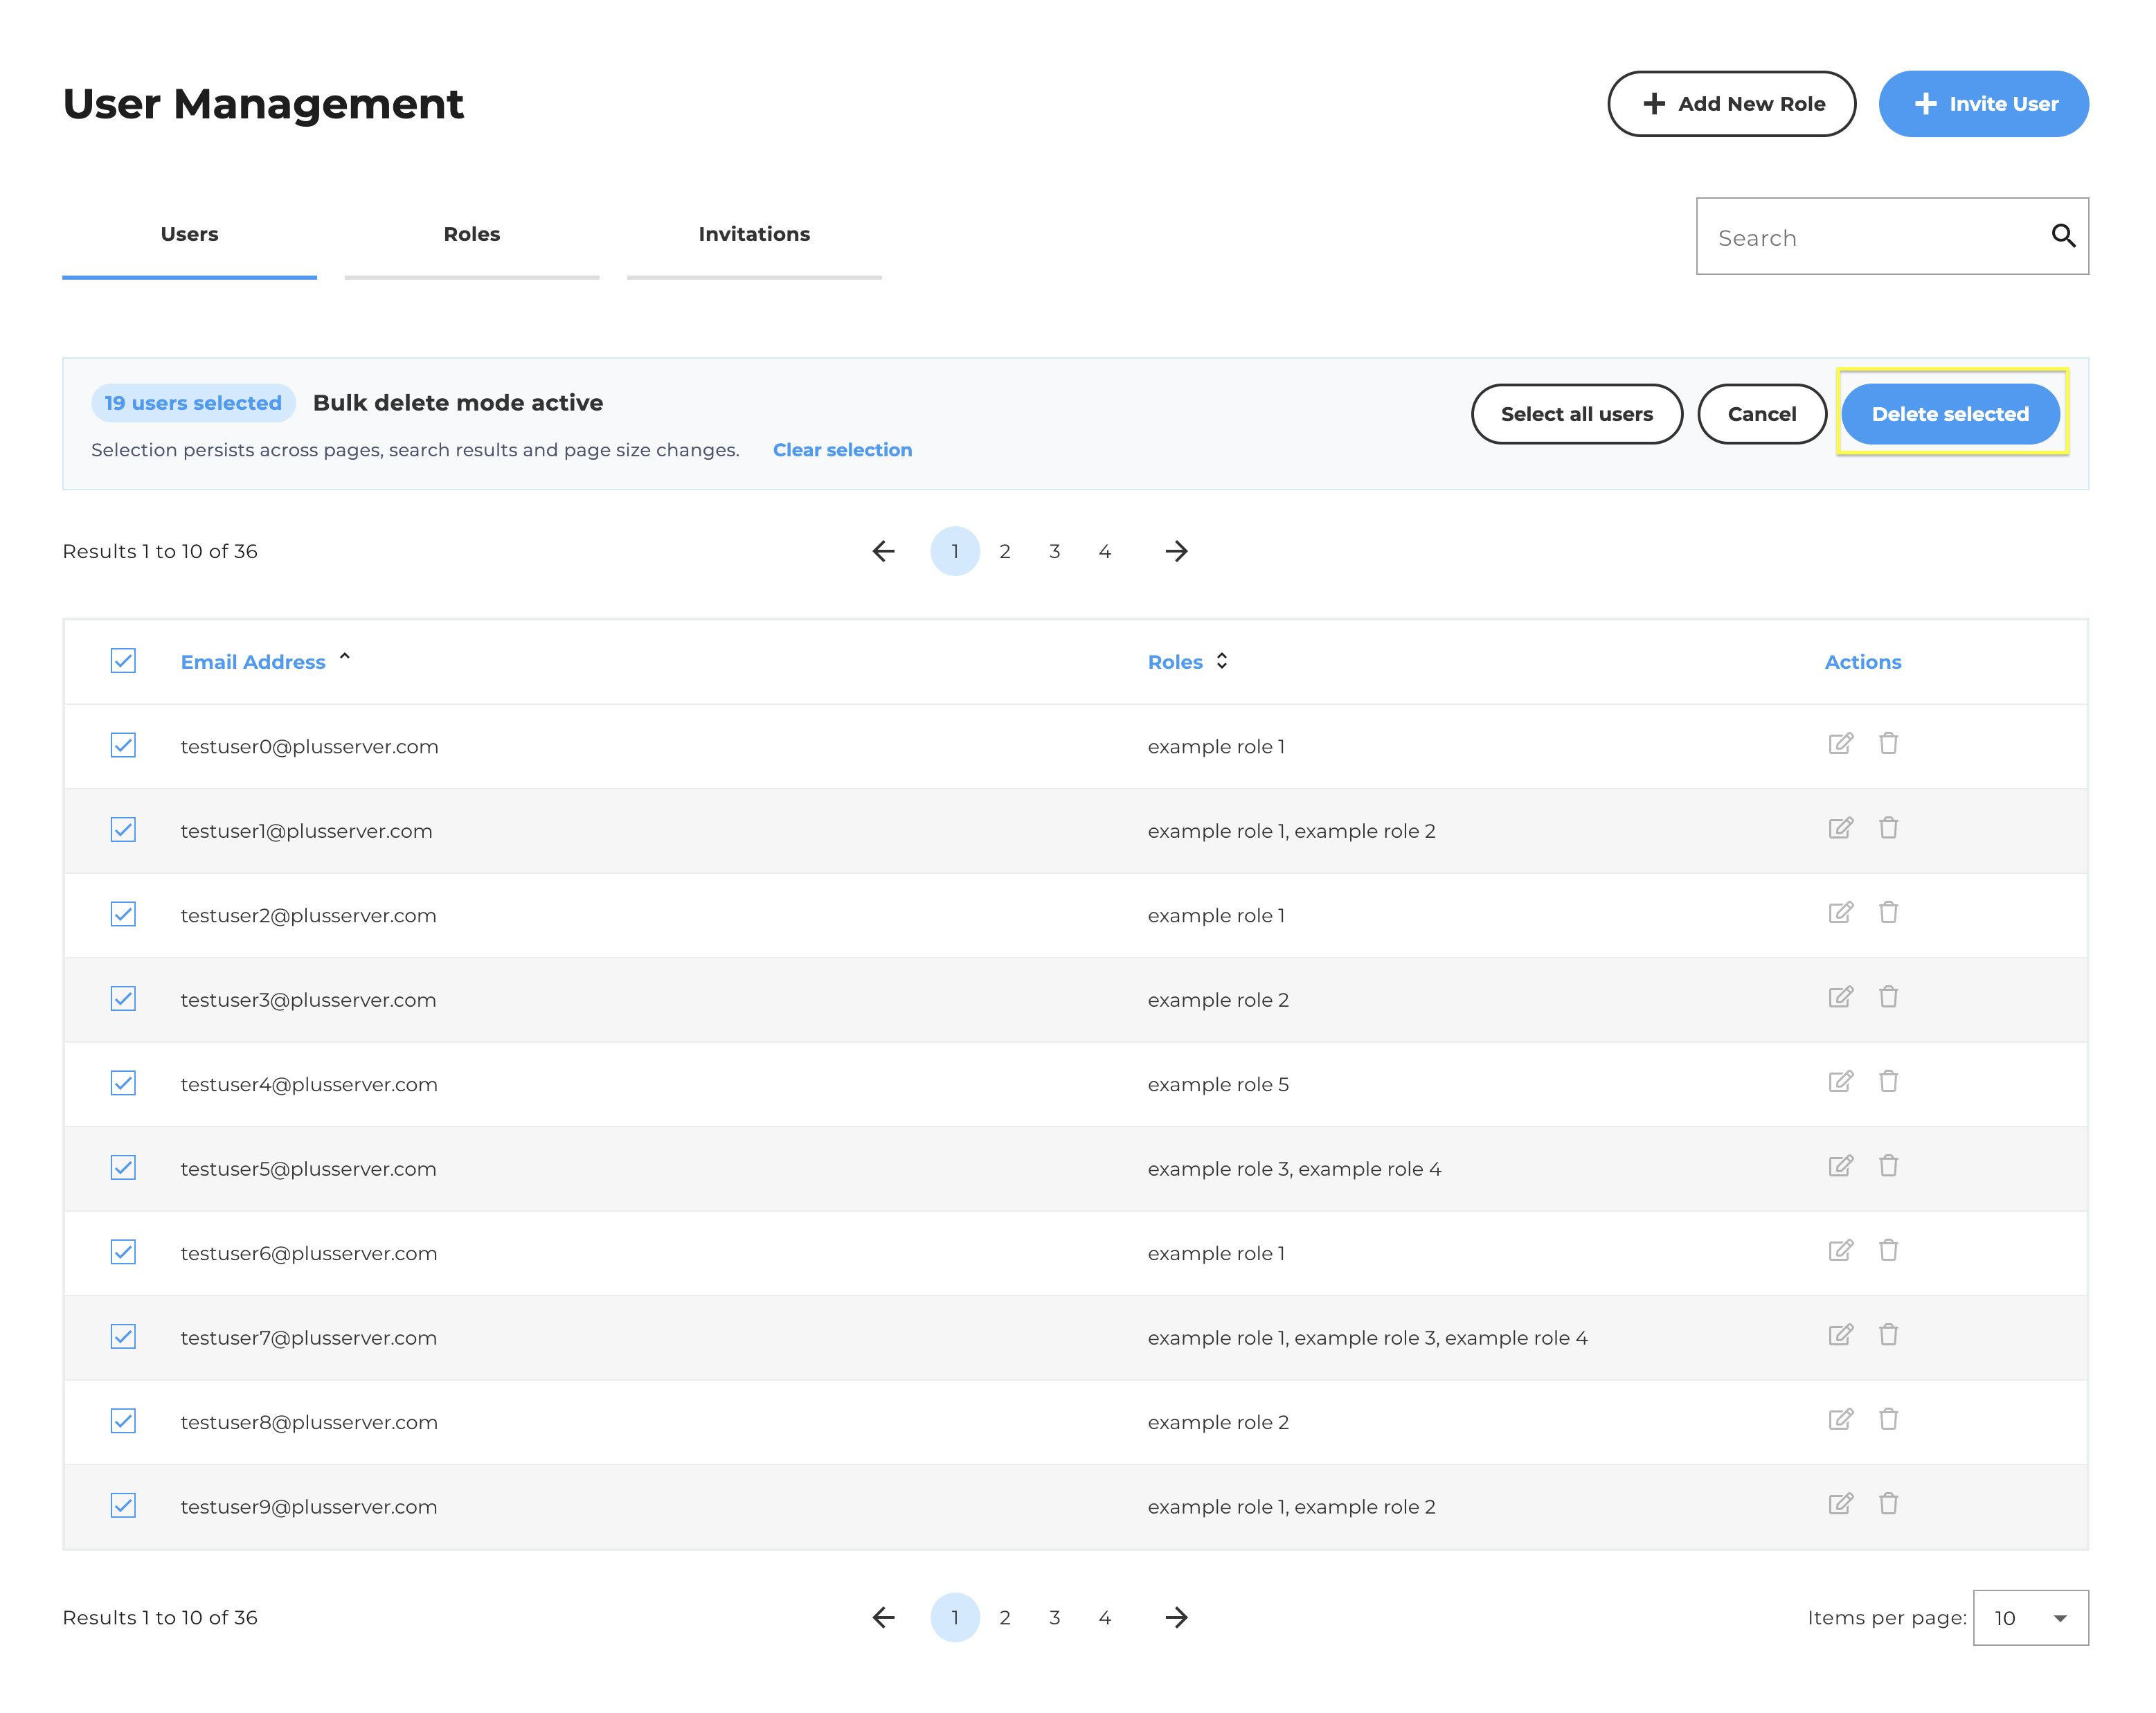Edit testuser5@plusserver.com with pencil icon
The width and height of the screenshot is (2156, 1713).
1840,1166
